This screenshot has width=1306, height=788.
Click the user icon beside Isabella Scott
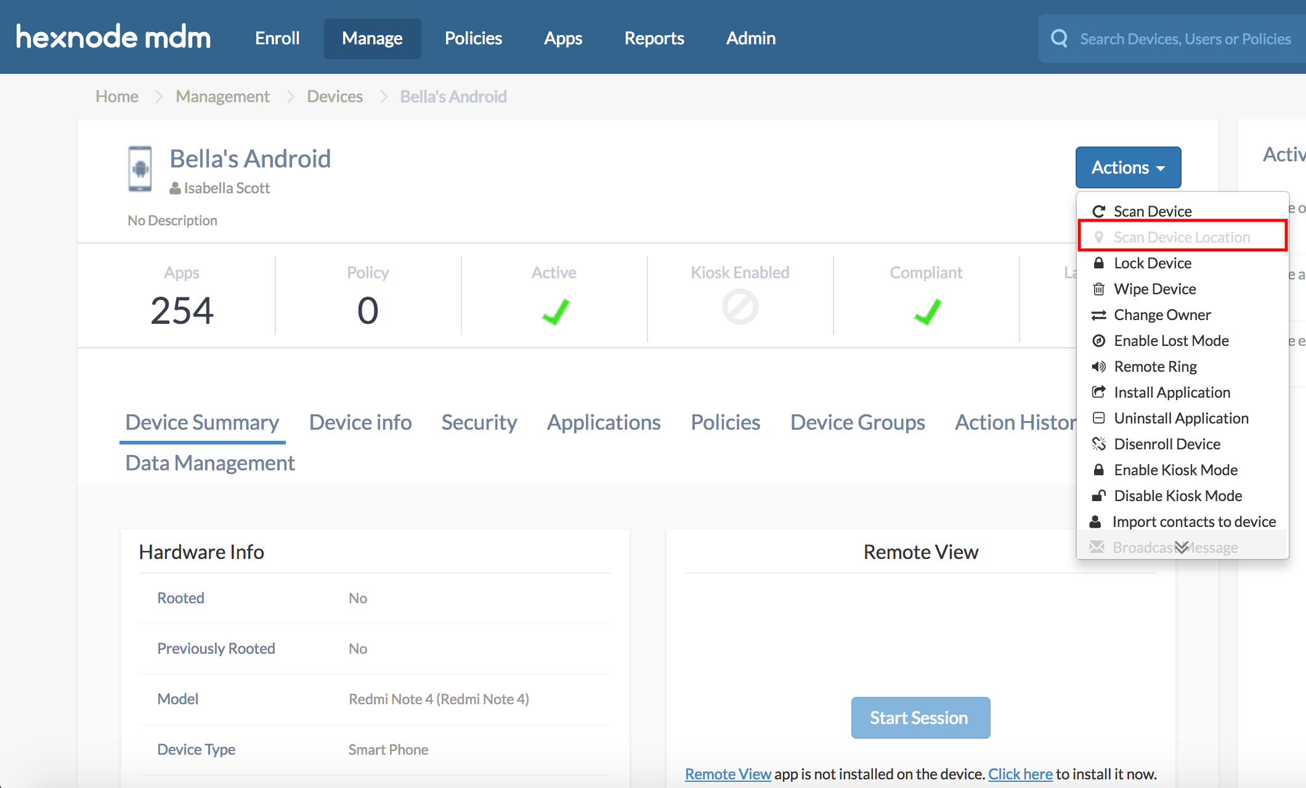point(175,188)
